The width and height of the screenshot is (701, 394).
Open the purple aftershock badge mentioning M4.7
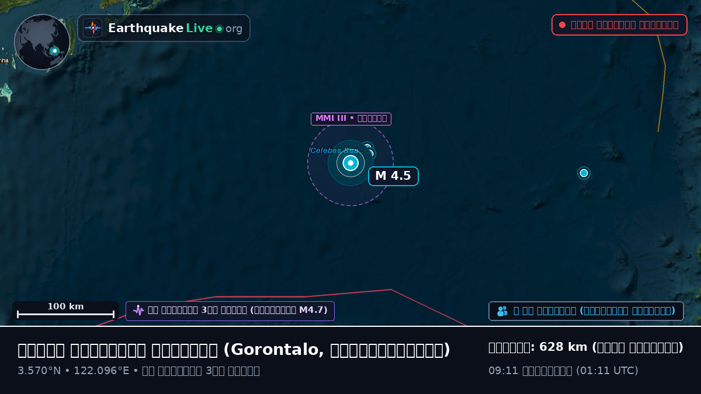pyautogui.click(x=230, y=311)
